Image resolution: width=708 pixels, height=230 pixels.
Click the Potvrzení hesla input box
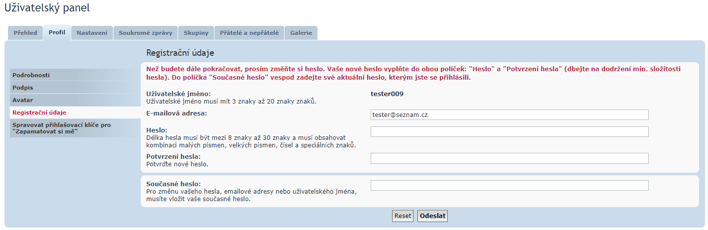[509, 158]
